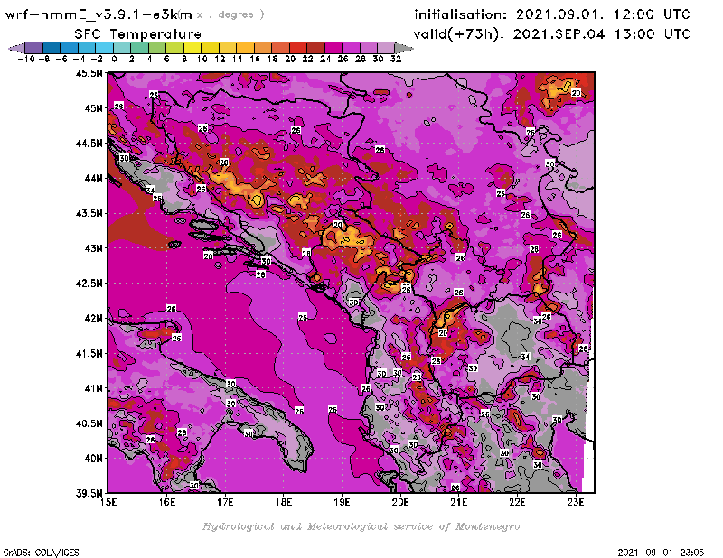
Task: Click the gray above-32 legend arrow
Action: tap(404, 48)
